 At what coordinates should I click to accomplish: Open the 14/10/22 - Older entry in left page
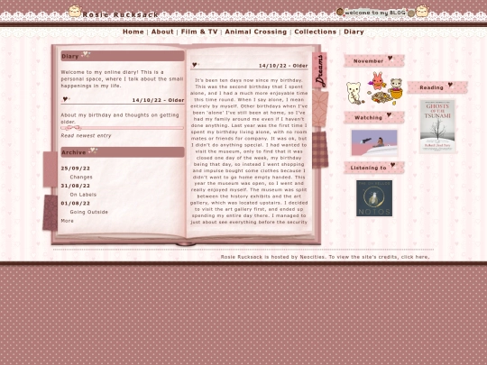point(158,100)
